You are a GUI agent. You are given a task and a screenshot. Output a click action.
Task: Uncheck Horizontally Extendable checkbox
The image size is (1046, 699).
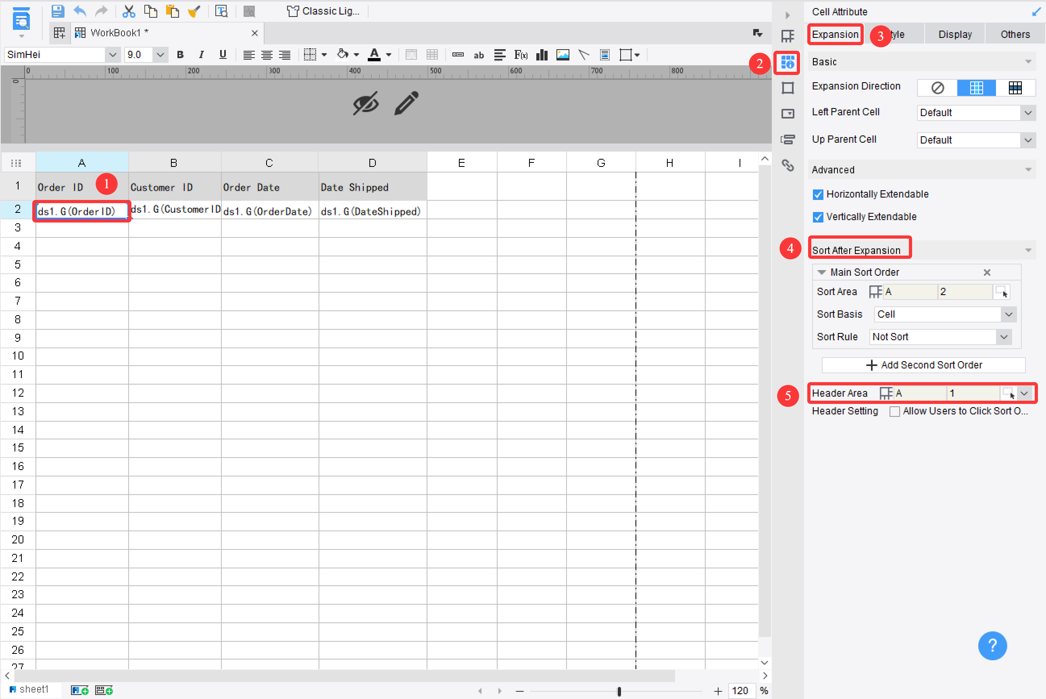(x=818, y=194)
